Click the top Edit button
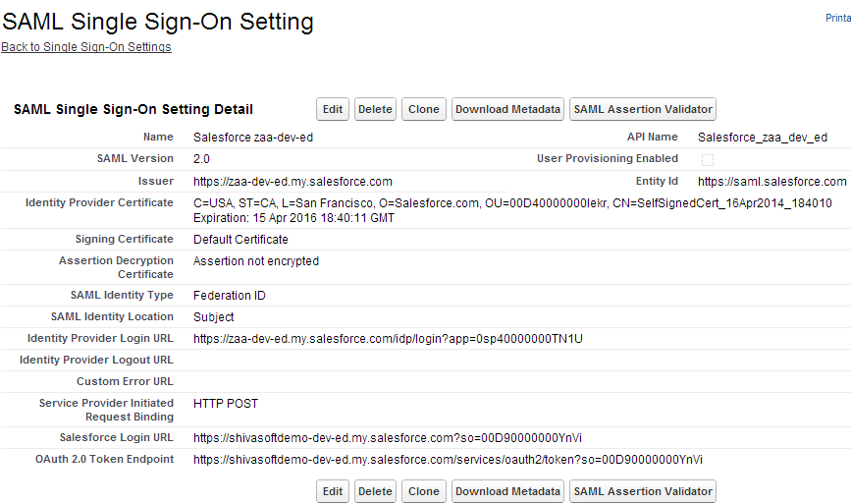Viewport: 851px width, 504px height. (x=333, y=109)
